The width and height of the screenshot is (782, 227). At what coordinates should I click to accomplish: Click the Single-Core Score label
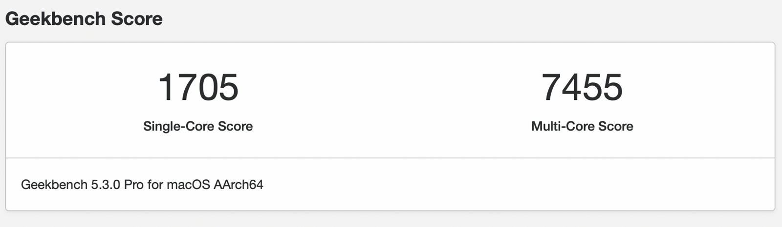[x=198, y=126]
